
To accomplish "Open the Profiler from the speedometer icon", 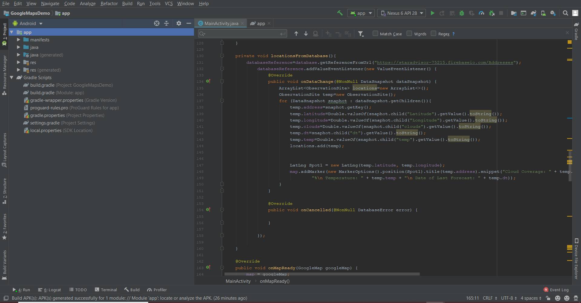I will 481,13.
